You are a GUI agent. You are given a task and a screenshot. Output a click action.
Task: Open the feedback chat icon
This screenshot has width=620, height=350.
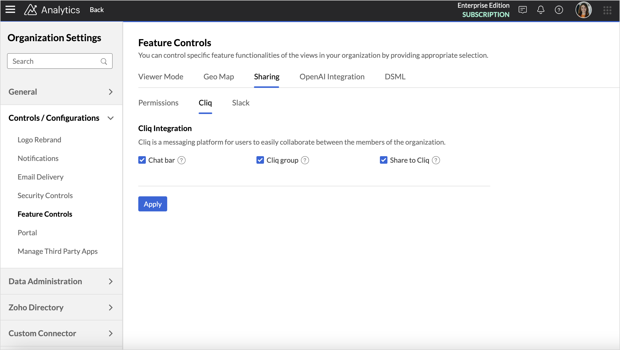pyautogui.click(x=522, y=10)
